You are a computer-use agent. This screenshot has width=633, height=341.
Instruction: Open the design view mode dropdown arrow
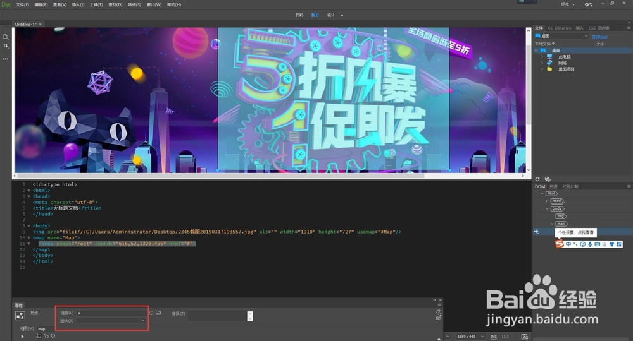click(x=342, y=15)
